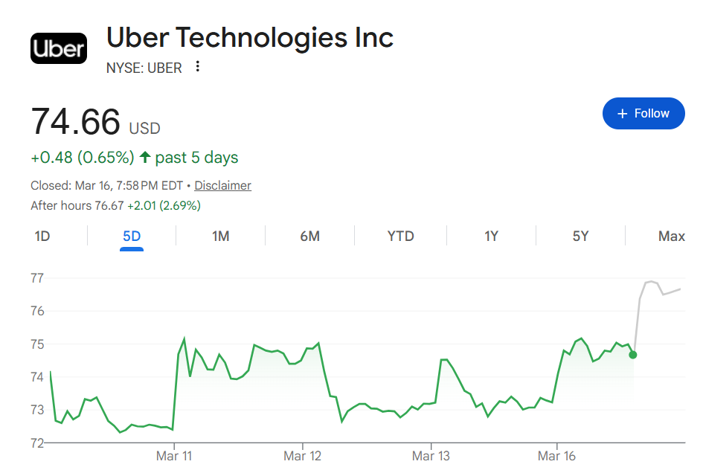Click the Uber logo icon

58,49
